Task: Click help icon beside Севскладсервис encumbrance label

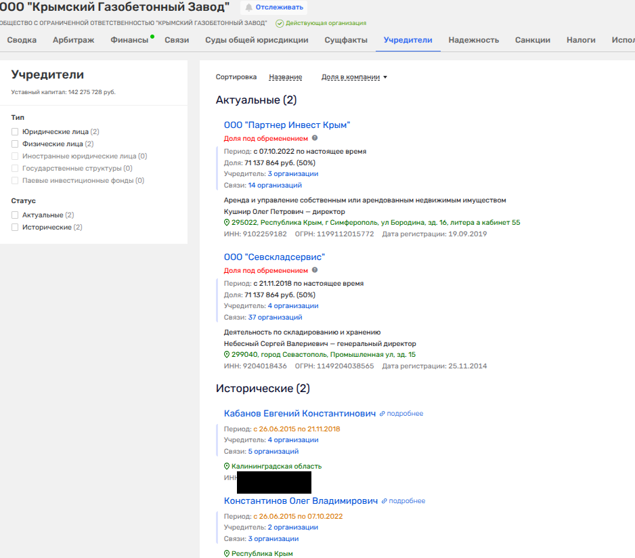Action: point(315,270)
